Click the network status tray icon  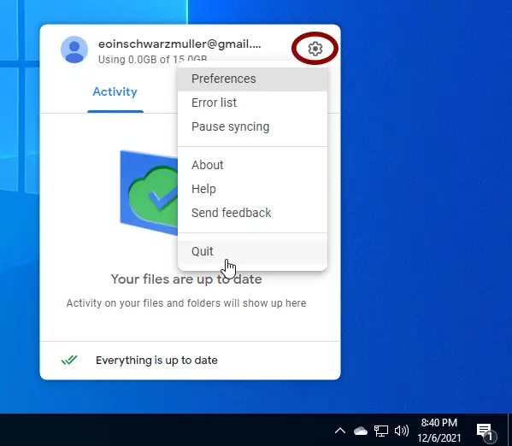(380, 431)
